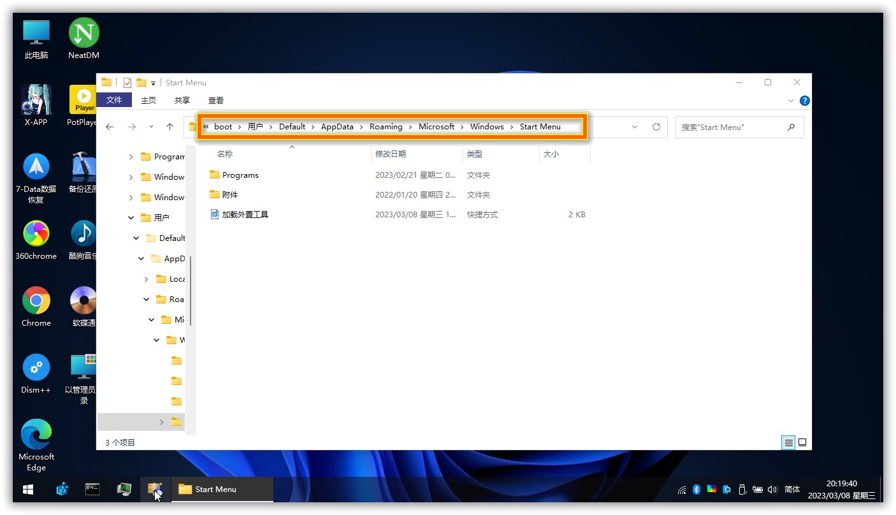Open the address bar history dropdown
The width and height of the screenshot is (896, 515).
click(635, 127)
